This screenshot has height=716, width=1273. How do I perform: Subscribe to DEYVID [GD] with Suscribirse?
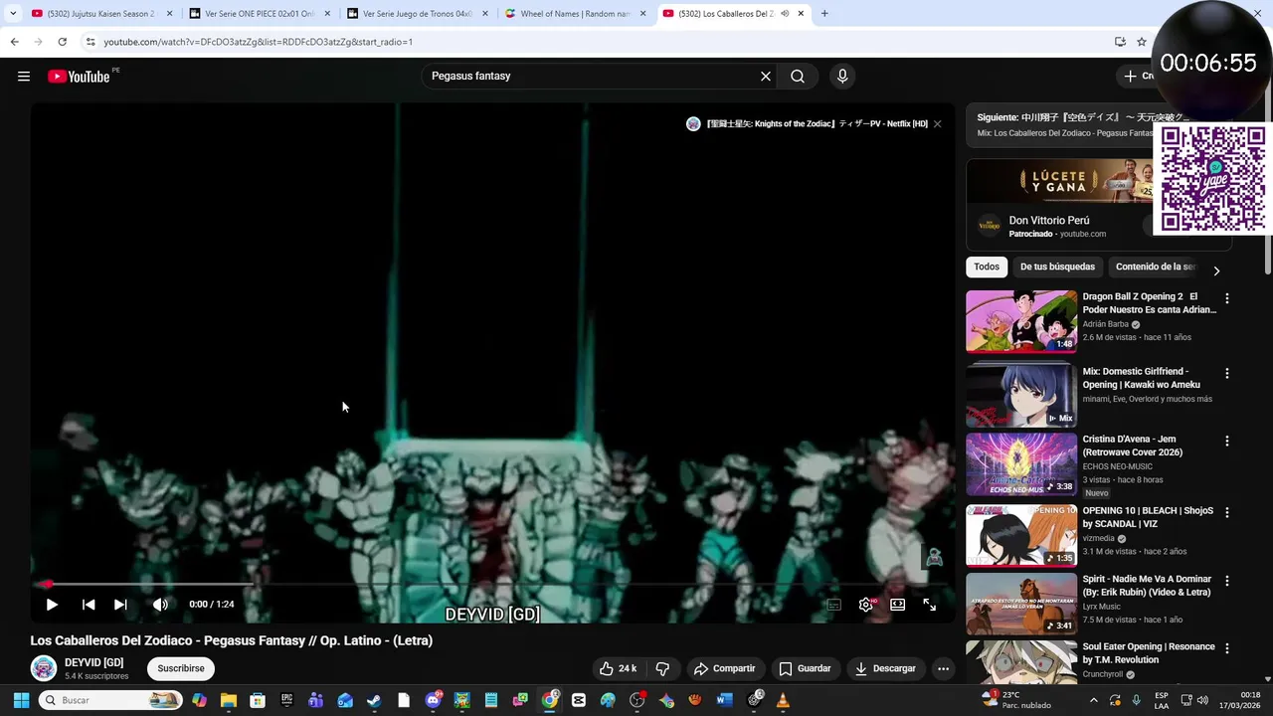pyautogui.click(x=181, y=668)
